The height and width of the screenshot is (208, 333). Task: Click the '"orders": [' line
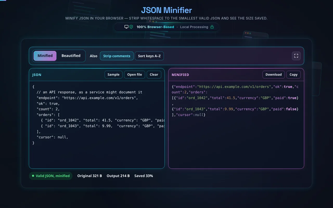click(48, 115)
